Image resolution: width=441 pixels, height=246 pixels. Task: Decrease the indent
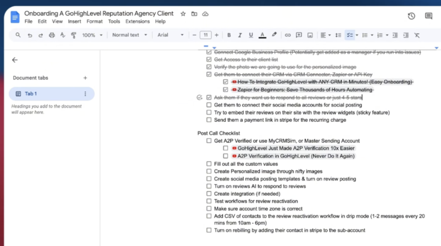[x=395, y=35]
